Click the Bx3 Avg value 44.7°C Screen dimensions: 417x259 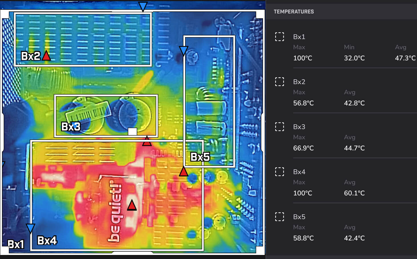pyautogui.click(x=354, y=148)
